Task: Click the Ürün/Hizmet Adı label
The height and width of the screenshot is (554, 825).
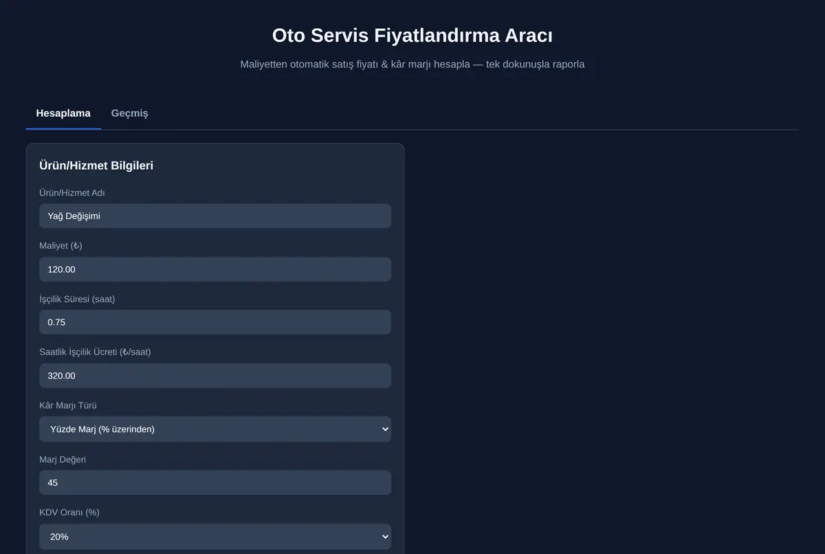Action: click(x=72, y=192)
